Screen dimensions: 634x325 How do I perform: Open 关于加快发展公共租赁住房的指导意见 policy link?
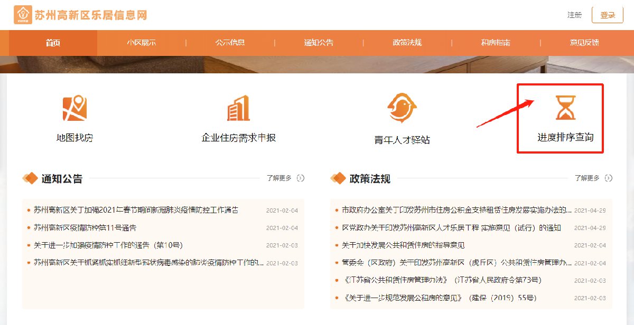coord(403,245)
